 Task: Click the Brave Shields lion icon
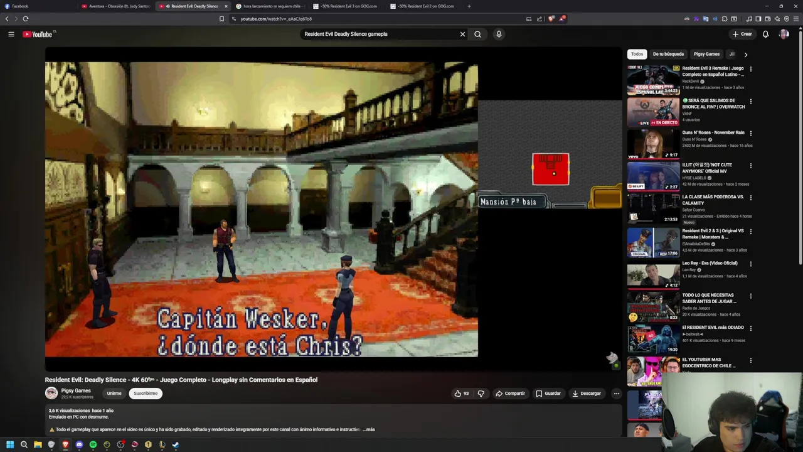551,19
